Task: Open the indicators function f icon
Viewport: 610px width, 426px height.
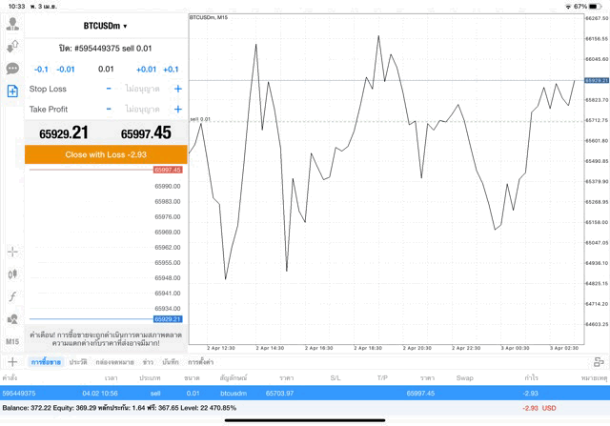Action: (12, 296)
